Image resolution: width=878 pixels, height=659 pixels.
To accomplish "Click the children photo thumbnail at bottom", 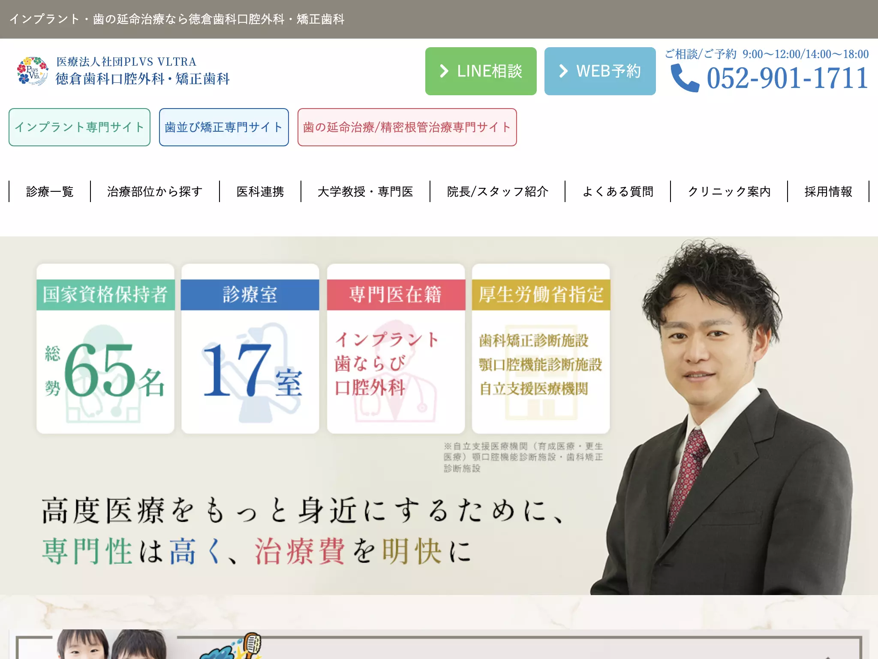I will pyautogui.click(x=112, y=644).
